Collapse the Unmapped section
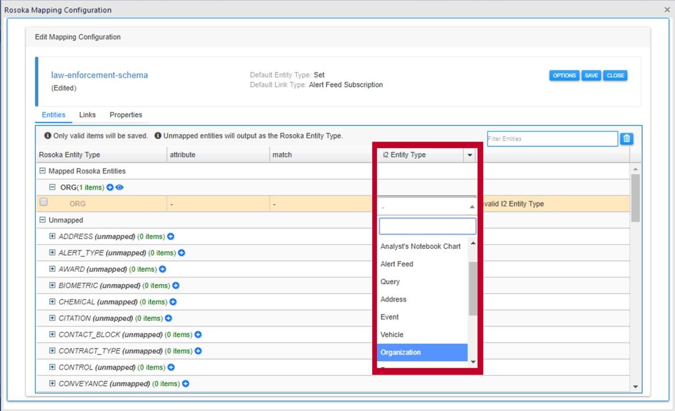 tap(42, 220)
